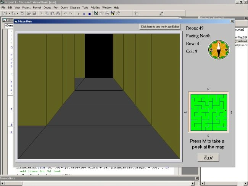Click the Cut scissors icon

(x=41, y=13)
